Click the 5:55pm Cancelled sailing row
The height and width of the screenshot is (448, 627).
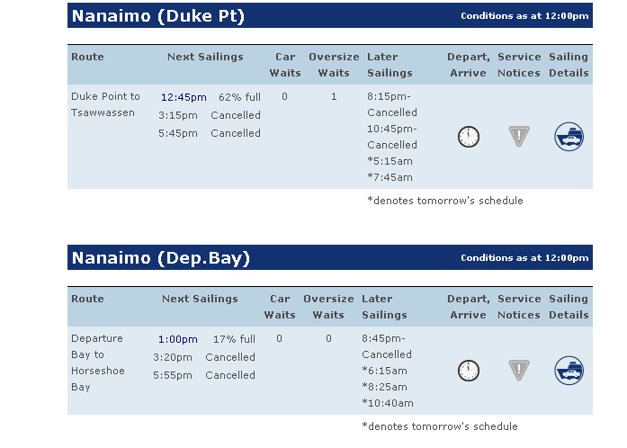[204, 375]
